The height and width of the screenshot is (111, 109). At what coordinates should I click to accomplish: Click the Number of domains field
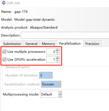pyautogui.click(x=46, y=75)
